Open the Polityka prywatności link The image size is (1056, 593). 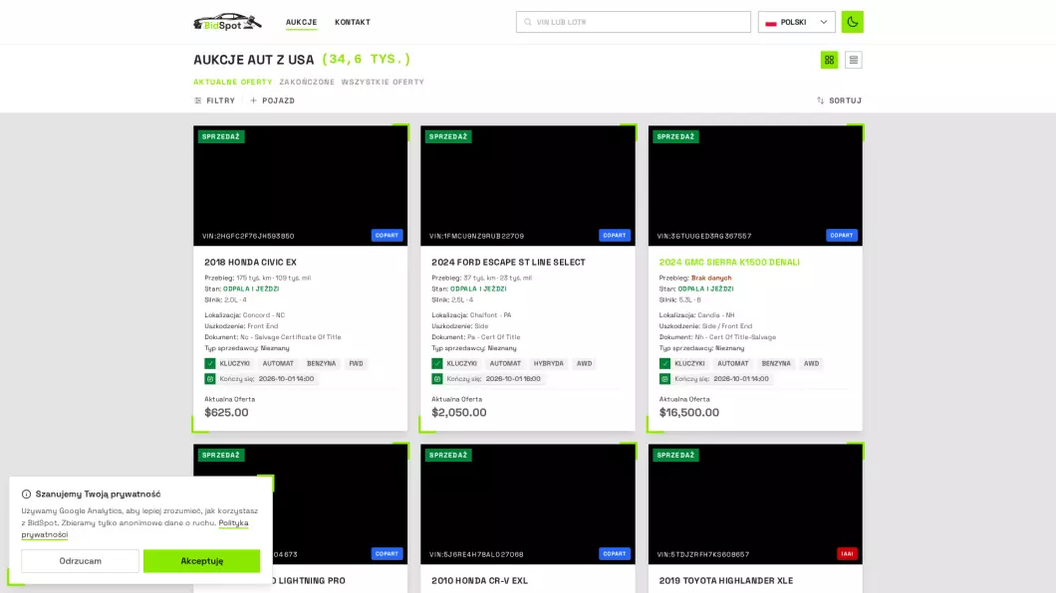(x=134, y=528)
